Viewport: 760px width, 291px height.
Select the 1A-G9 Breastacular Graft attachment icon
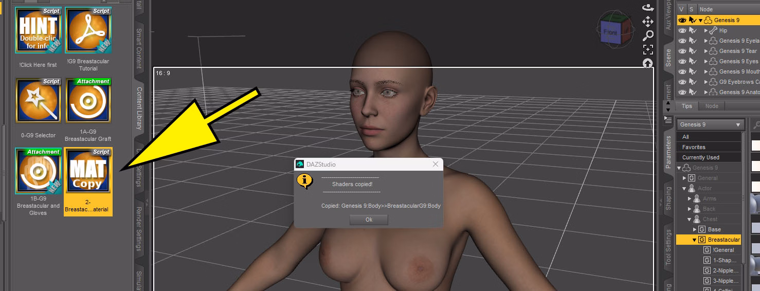(88, 100)
